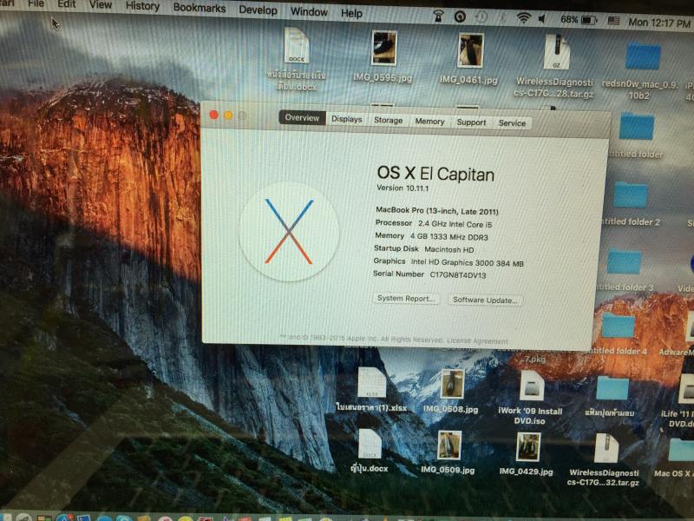Viewport: 694px width, 521px height.
Task: Select iWork '09 Install DVD.iso file
Action: click(532, 386)
